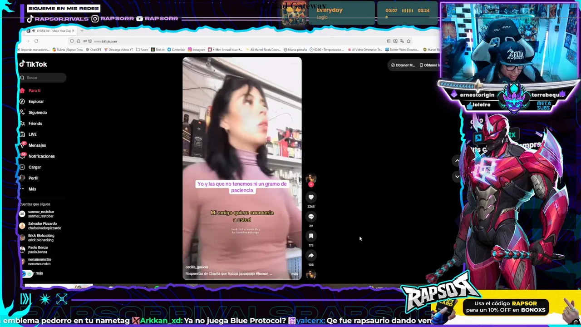Open AI Video Generator bookmark

click(x=365, y=50)
